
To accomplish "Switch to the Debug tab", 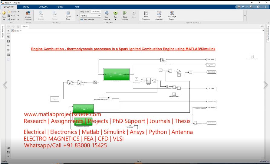I will 26,6.
